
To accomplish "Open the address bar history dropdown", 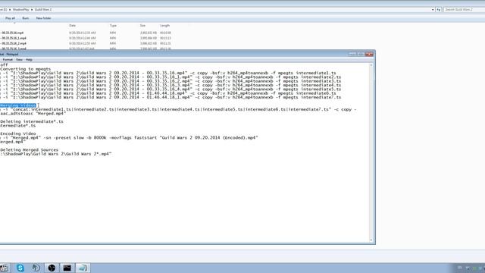I will click(433, 10).
